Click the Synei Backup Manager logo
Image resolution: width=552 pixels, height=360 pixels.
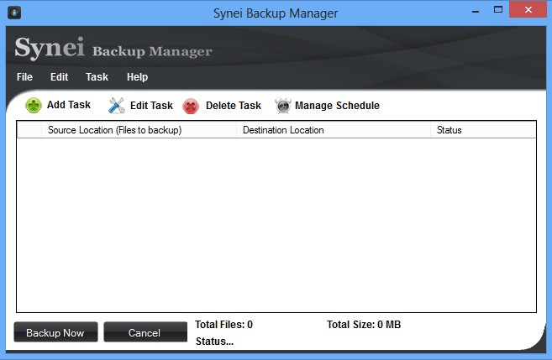113,49
